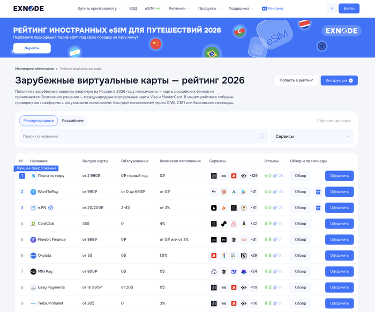Expand the Продукты menu
The image size is (375, 312).
pos(209,9)
